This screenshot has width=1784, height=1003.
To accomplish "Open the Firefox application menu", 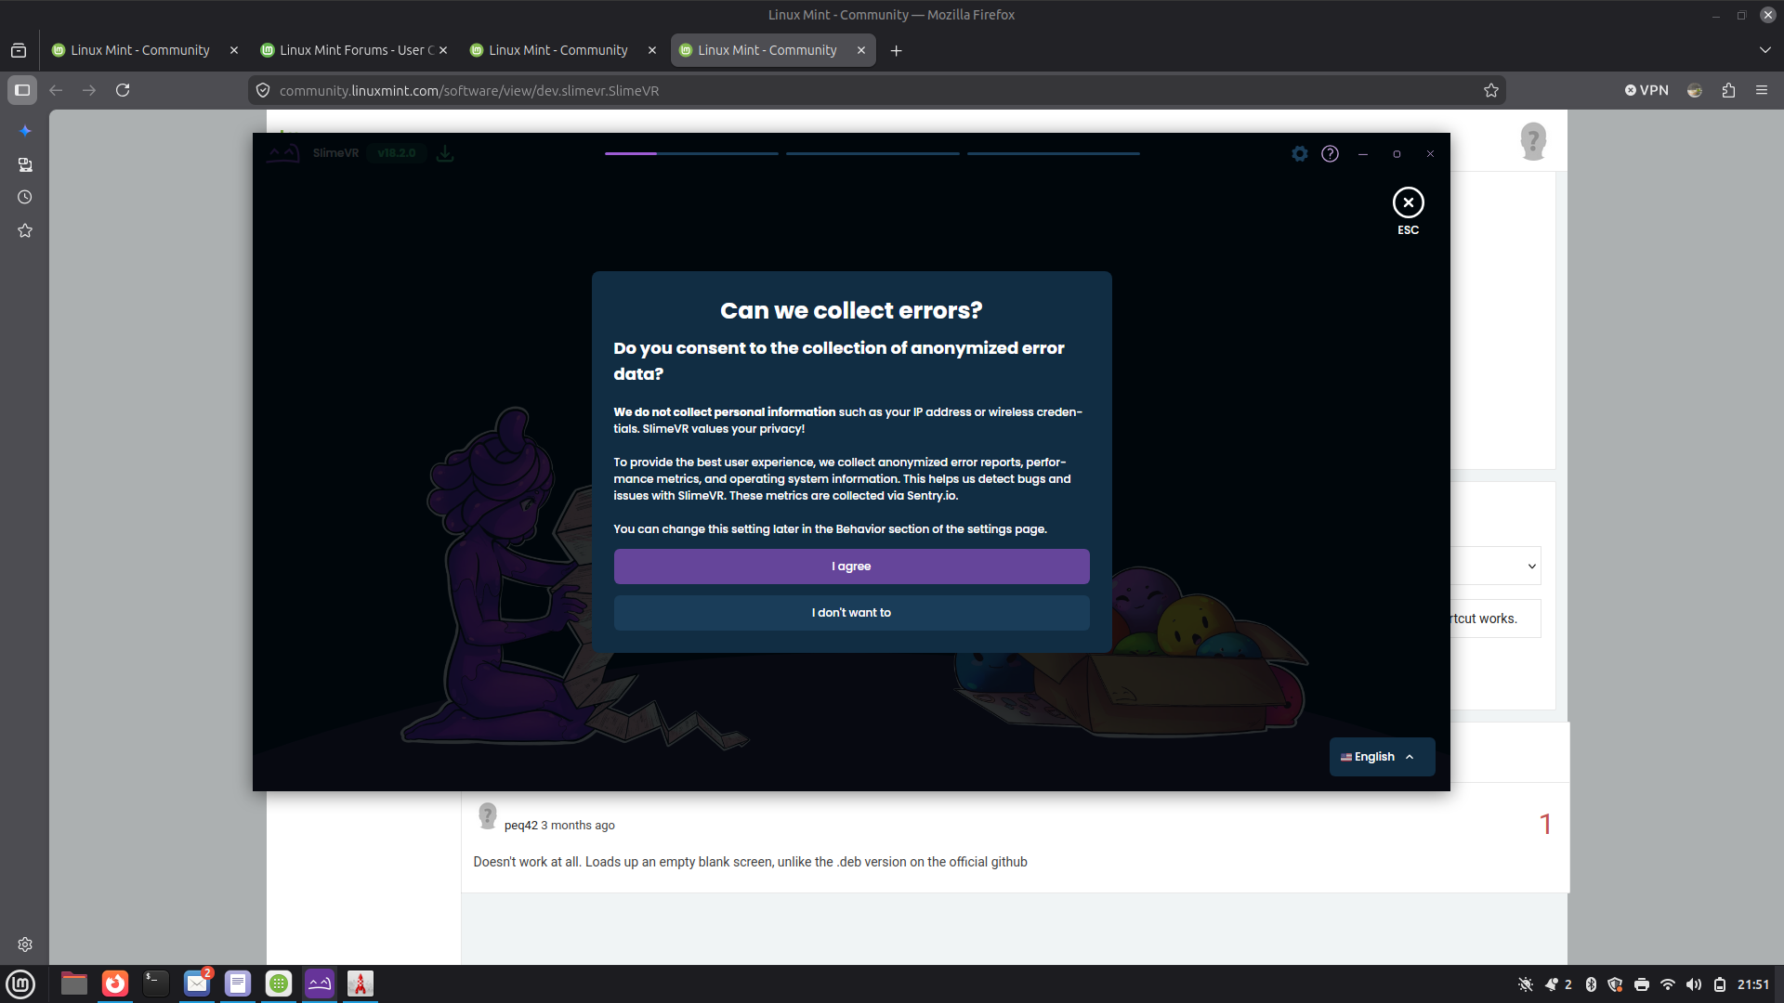I will click(x=1762, y=90).
